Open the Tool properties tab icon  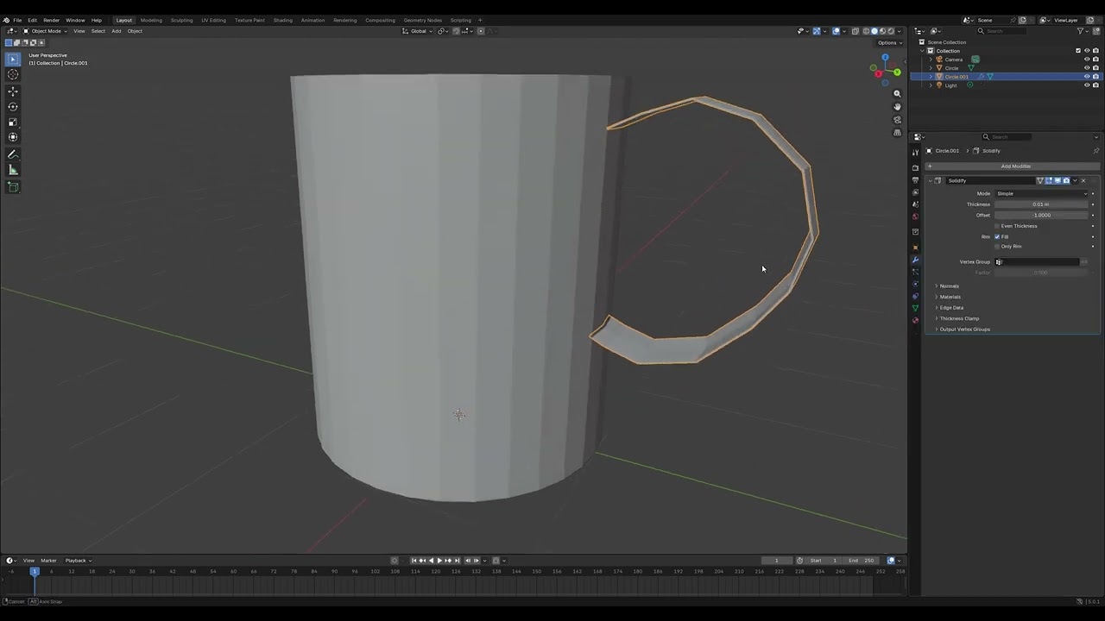tap(916, 153)
